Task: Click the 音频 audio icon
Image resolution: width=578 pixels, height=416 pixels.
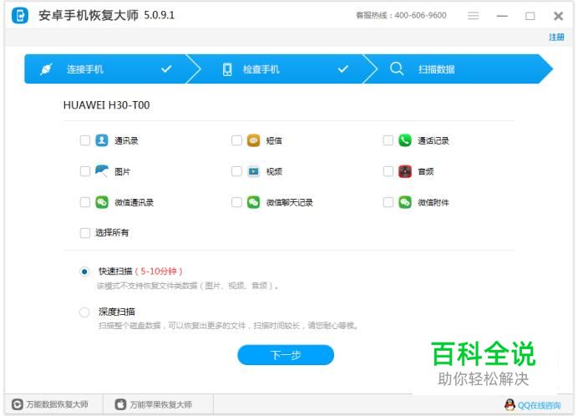Action: tap(405, 171)
